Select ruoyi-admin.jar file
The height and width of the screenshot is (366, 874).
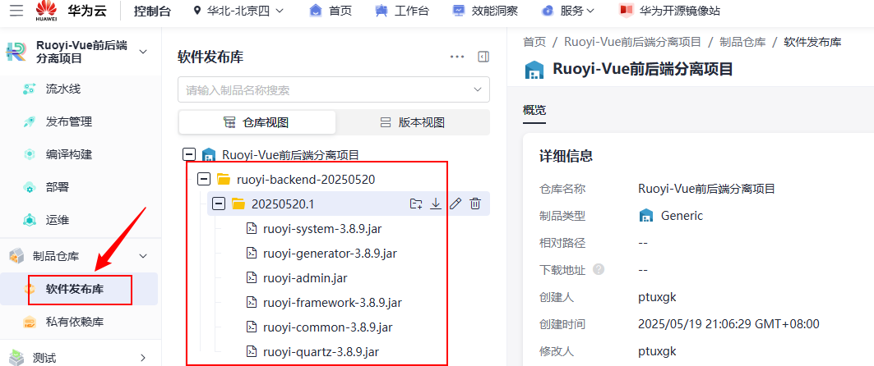[x=305, y=277]
